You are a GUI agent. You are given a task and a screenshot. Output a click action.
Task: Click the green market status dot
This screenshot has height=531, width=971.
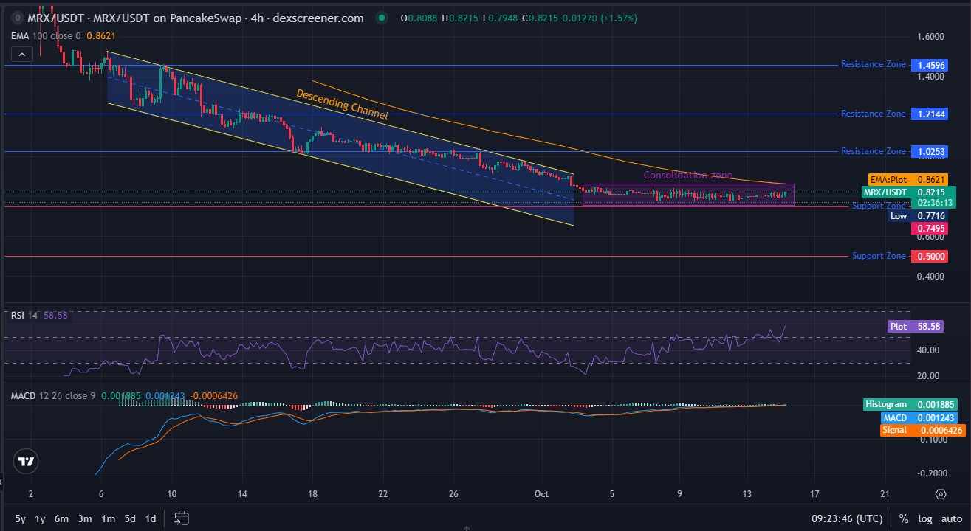pyautogui.click(x=380, y=18)
